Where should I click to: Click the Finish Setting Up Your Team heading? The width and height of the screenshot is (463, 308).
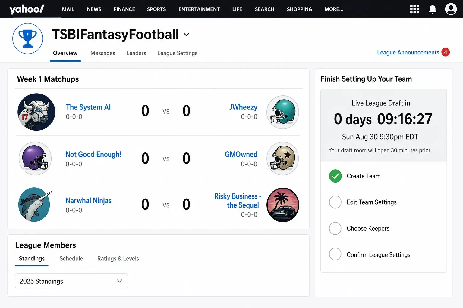(x=366, y=79)
